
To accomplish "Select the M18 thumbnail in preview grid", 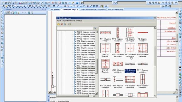I will click(106, 79).
